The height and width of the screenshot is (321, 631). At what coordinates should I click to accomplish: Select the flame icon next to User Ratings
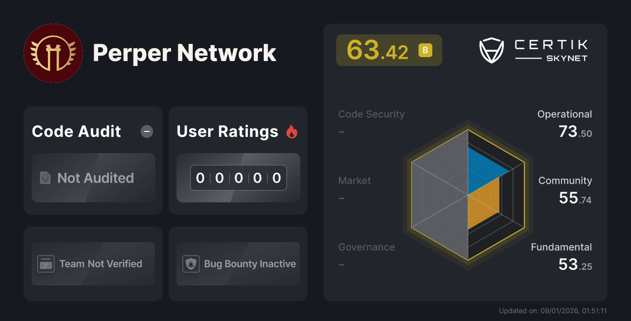coord(292,131)
